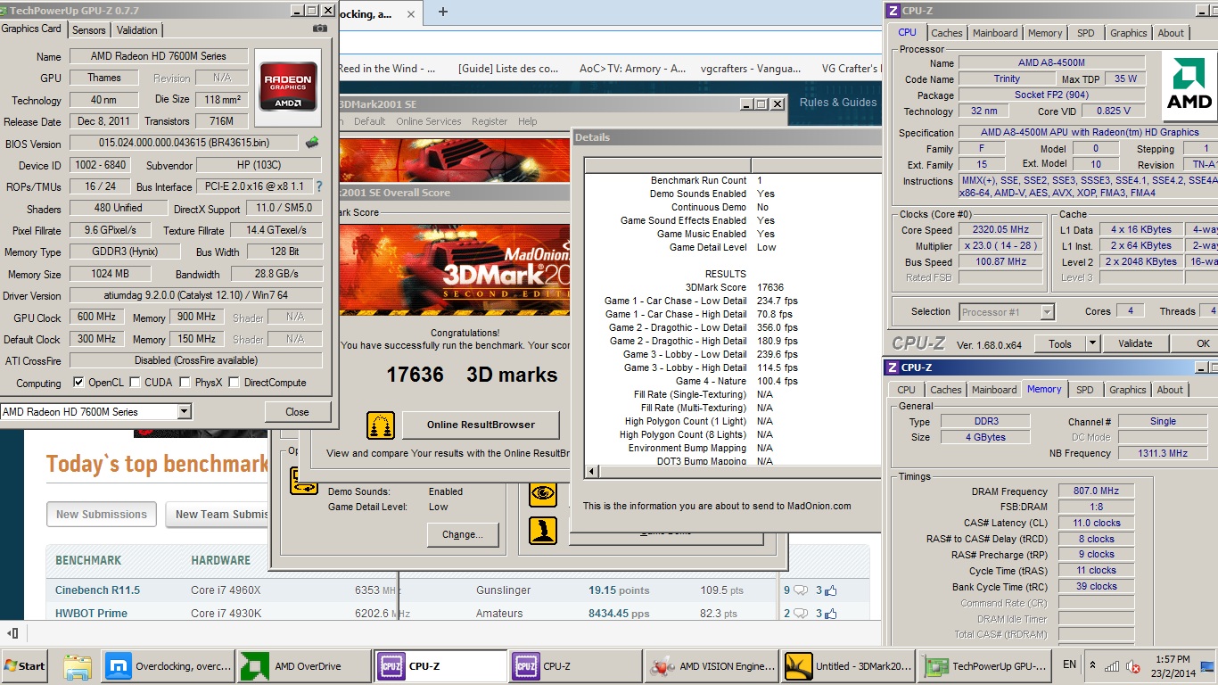Click the Close button in GPU-Z
This screenshot has width=1218, height=685.
click(297, 412)
